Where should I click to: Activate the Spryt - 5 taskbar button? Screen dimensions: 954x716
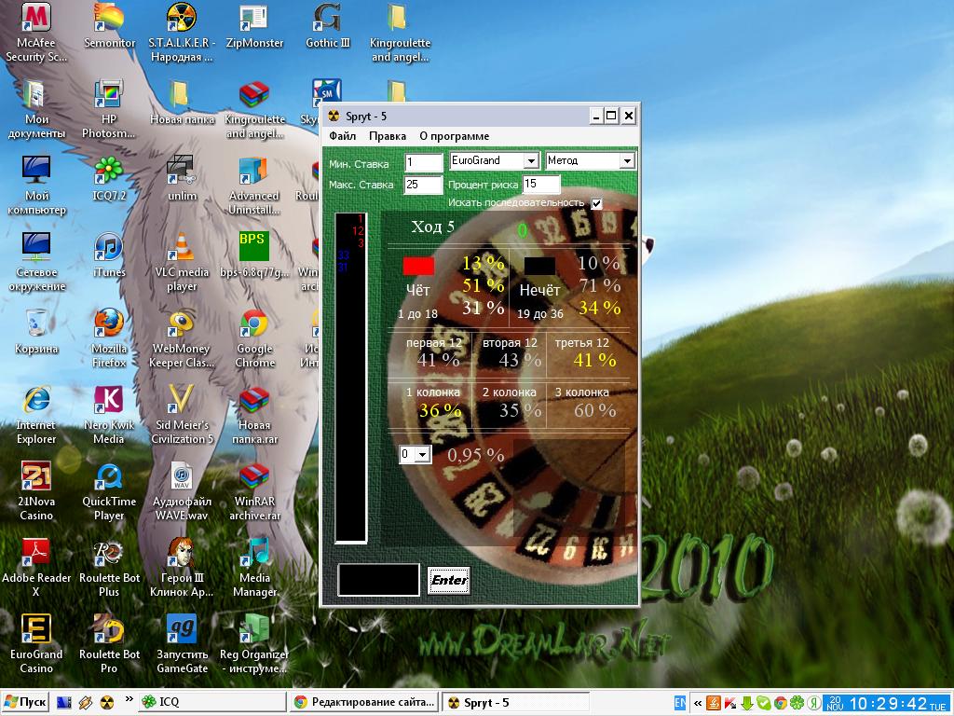click(x=514, y=702)
